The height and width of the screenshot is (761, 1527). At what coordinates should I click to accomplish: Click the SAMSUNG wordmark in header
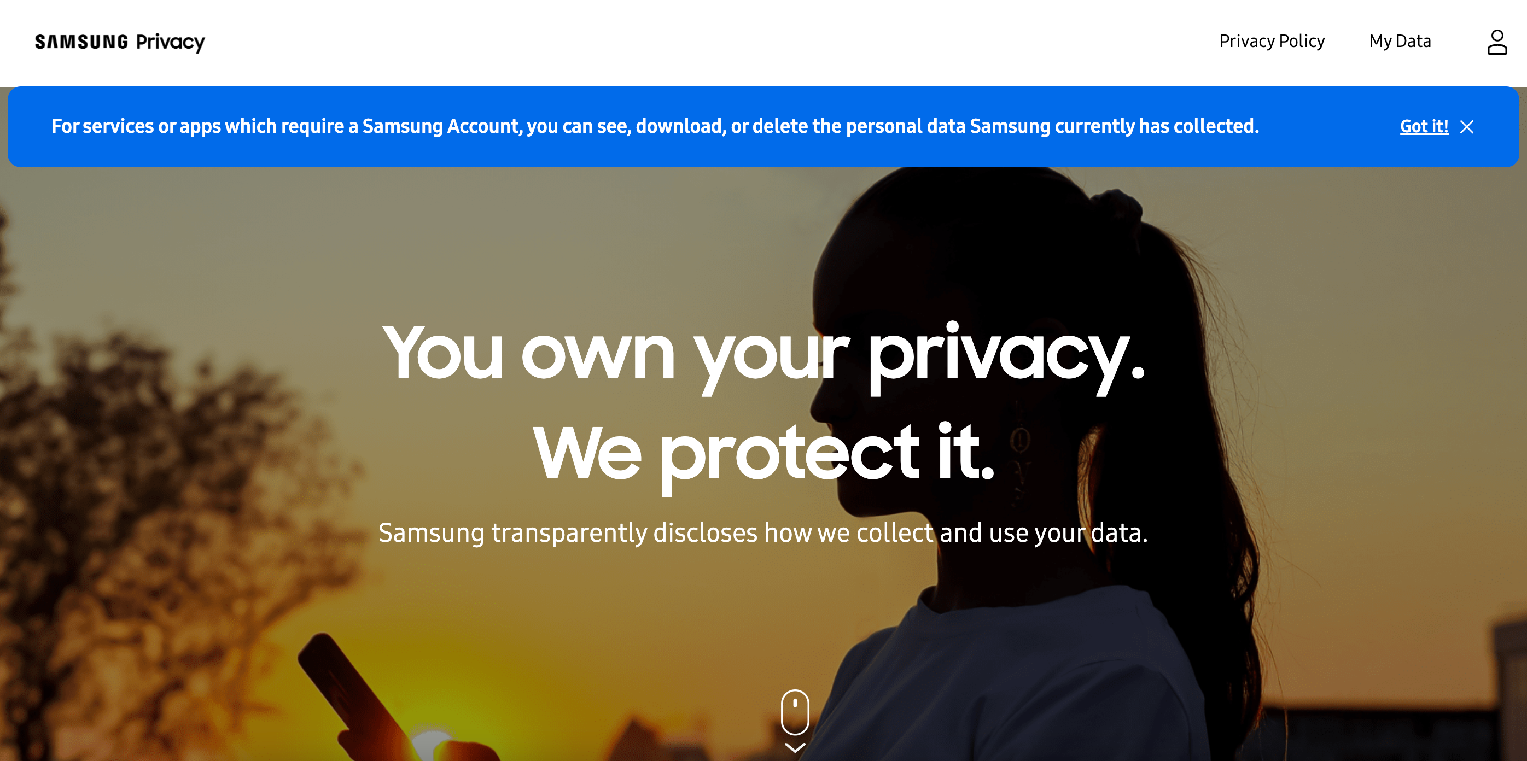(x=82, y=42)
